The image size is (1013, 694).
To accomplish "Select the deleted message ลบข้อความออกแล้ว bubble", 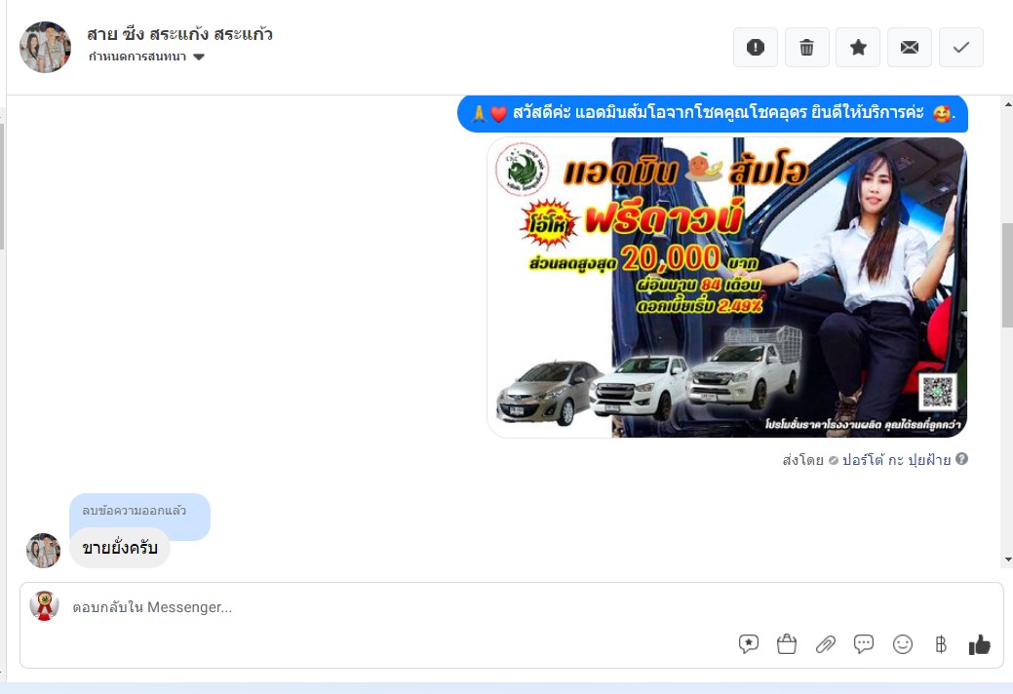I will point(139,511).
